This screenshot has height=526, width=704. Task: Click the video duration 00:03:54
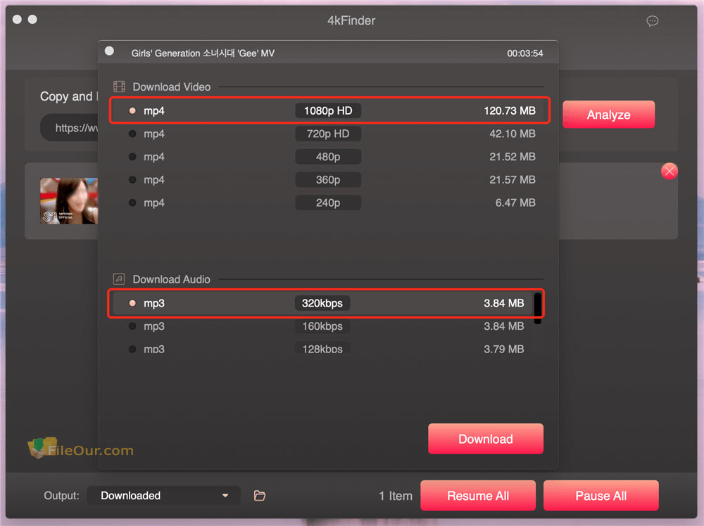(525, 53)
